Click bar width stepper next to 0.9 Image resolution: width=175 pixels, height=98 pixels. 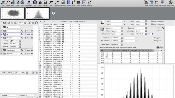click(x=153, y=34)
